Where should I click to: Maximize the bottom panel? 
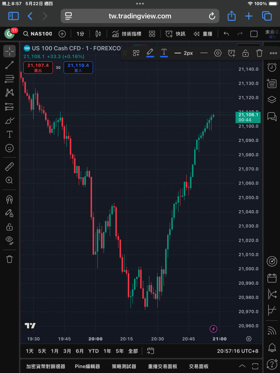255,366
